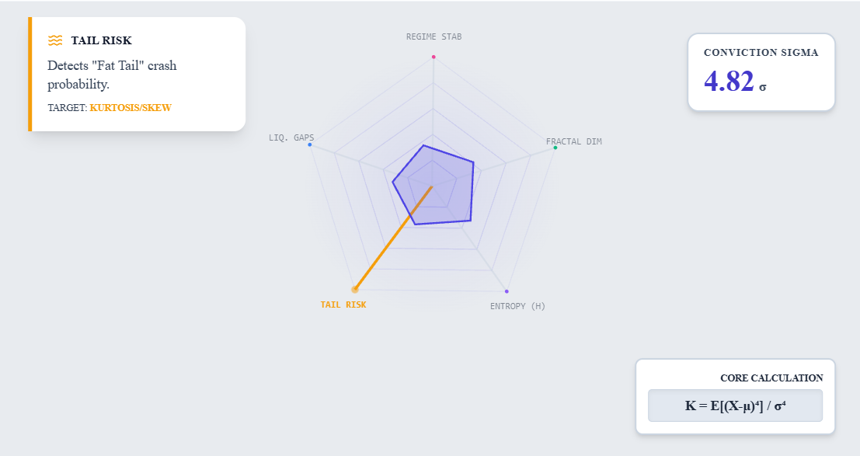Select the TAIL RISK axis label
Image resolution: width=860 pixels, height=456 pixels.
pyautogui.click(x=343, y=305)
